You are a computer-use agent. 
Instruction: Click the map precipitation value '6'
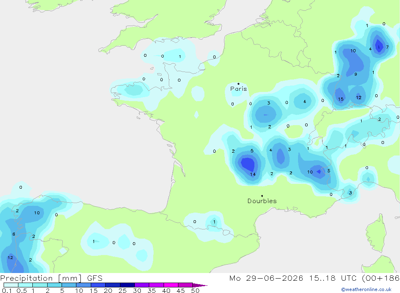(x=14, y=234)
